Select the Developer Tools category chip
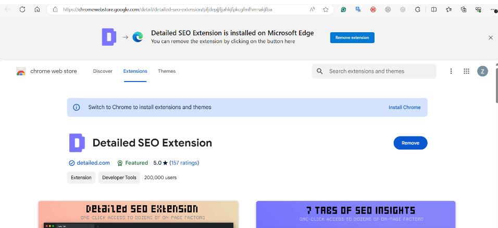This screenshot has width=498, height=228. 119,178
